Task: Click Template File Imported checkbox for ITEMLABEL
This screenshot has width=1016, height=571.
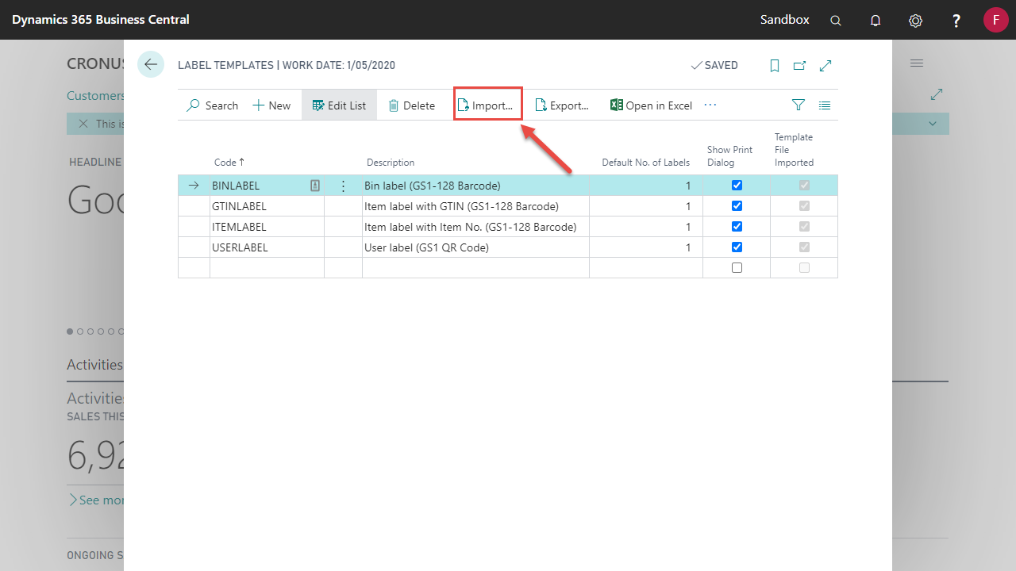Action: tap(804, 227)
